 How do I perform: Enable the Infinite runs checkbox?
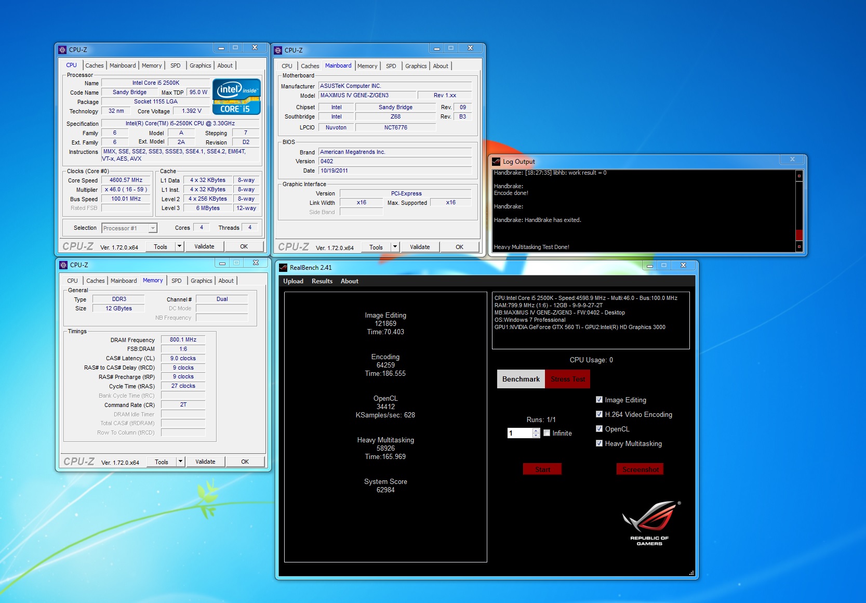(547, 433)
